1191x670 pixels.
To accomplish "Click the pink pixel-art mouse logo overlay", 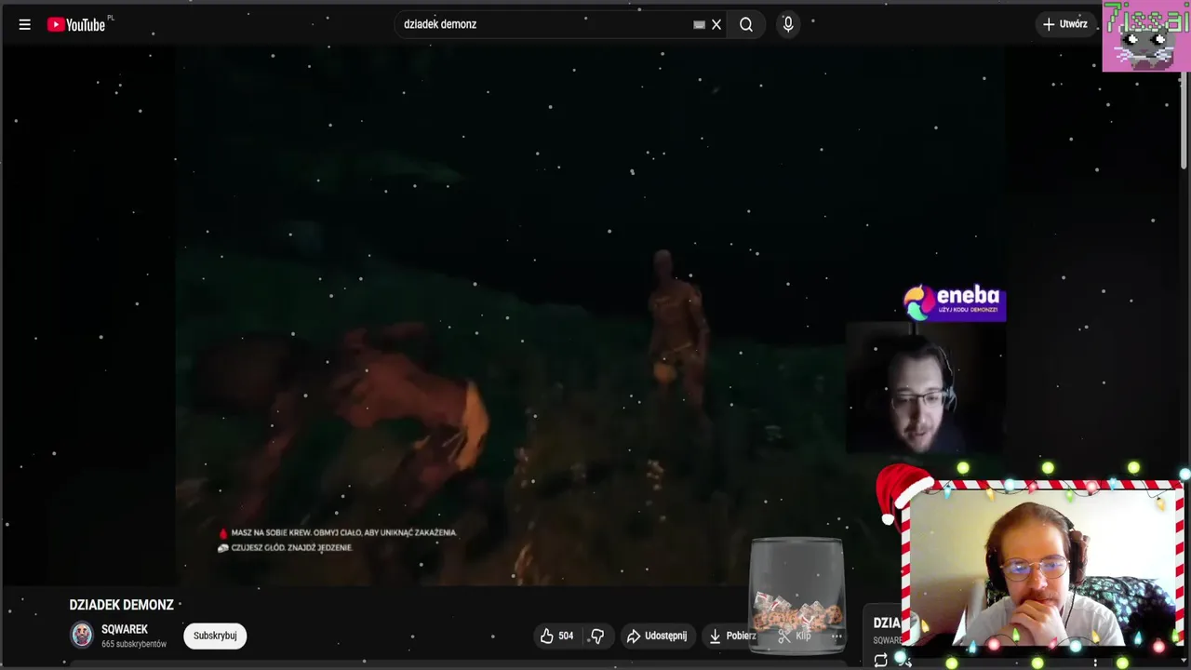I will [x=1146, y=36].
